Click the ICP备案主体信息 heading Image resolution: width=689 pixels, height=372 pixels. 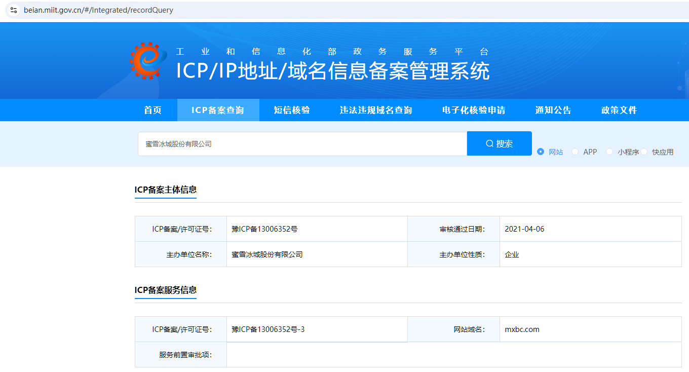click(x=166, y=190)
